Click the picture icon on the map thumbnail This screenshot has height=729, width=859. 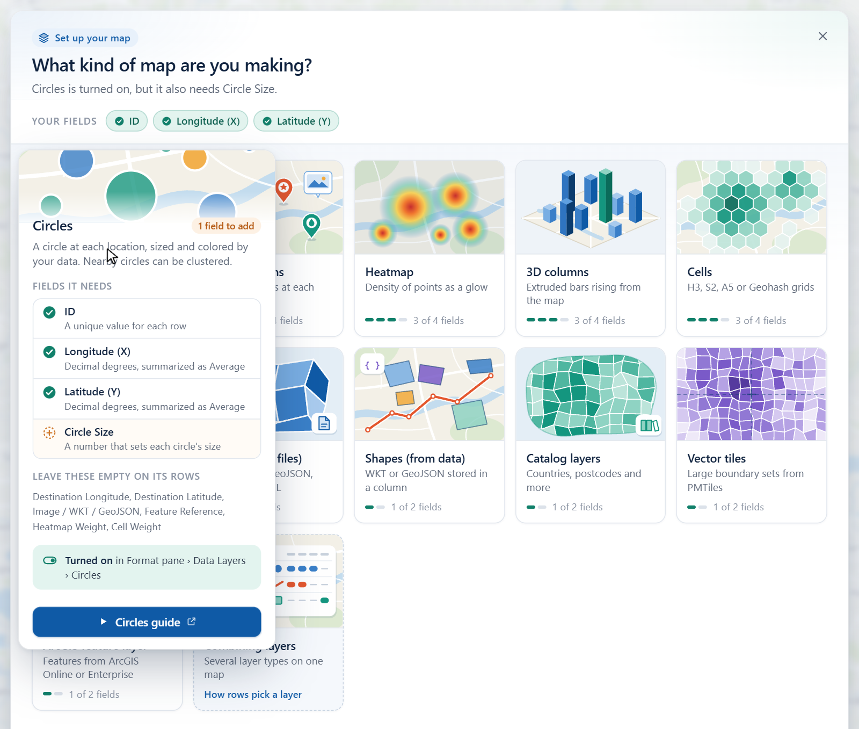318,183
